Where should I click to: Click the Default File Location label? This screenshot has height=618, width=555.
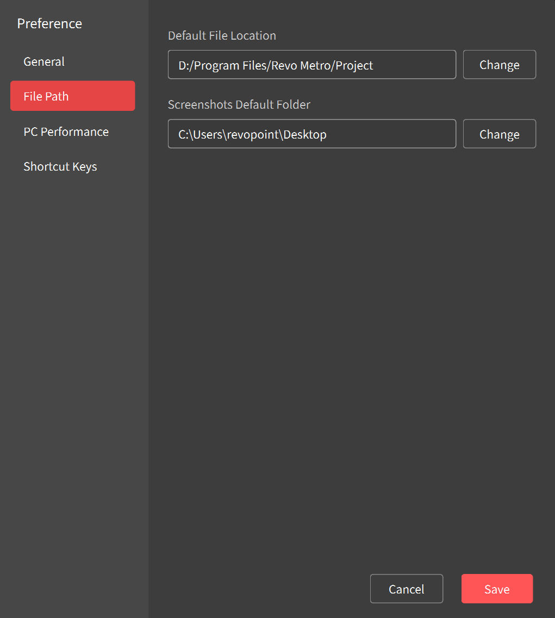[x=222, y=35]
